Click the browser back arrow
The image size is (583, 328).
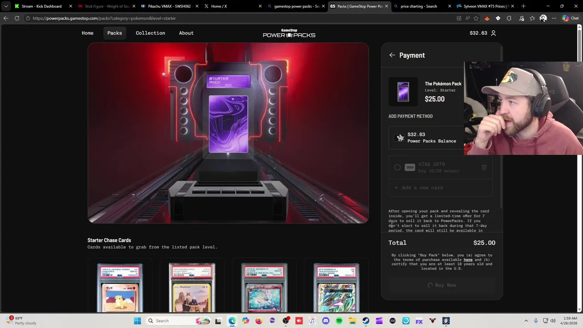tap(6, 18)
